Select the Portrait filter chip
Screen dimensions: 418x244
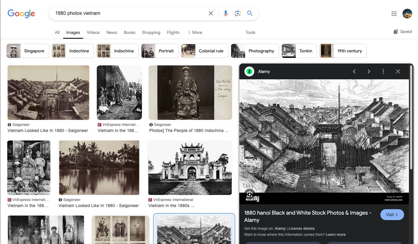pyautogui.click(x=160, y=51)
